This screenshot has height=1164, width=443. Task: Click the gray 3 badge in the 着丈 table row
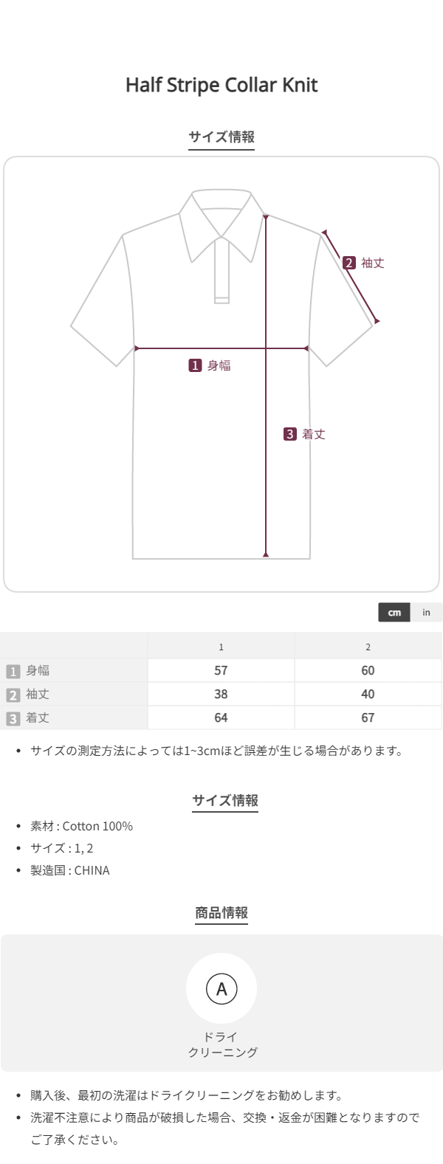[13, 719]
